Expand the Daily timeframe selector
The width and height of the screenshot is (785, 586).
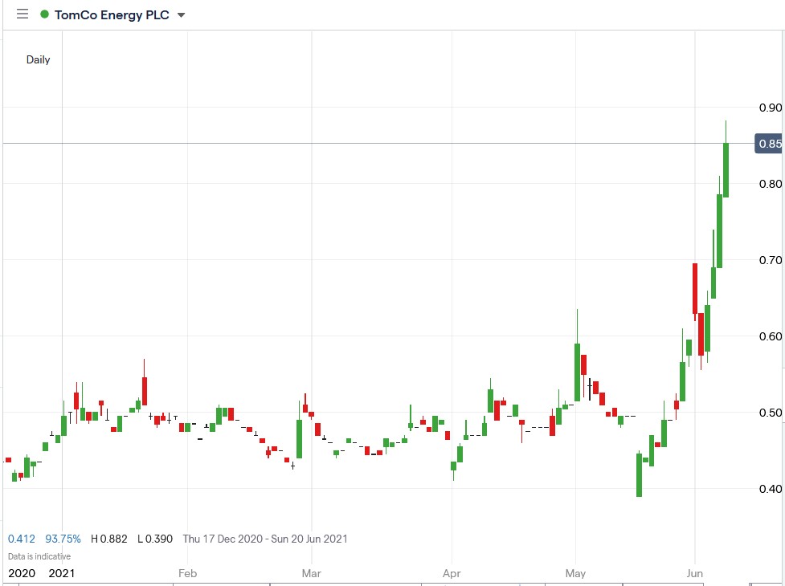pos(37,59)
